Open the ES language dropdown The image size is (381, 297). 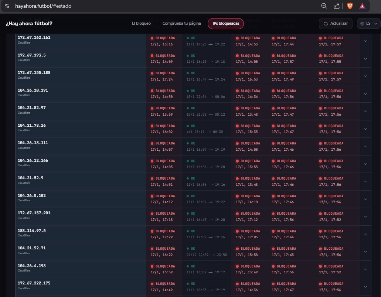[x=368, y=24]
